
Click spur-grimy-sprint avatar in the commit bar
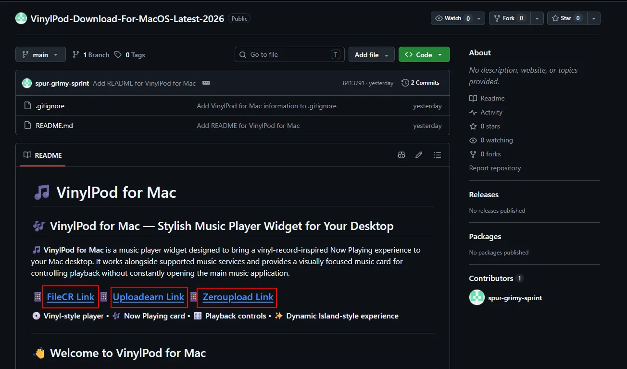pos(27,83)
